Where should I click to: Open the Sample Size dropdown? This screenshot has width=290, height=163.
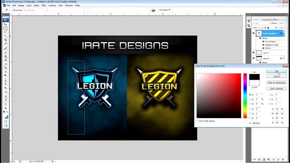[x=34, y=10]
